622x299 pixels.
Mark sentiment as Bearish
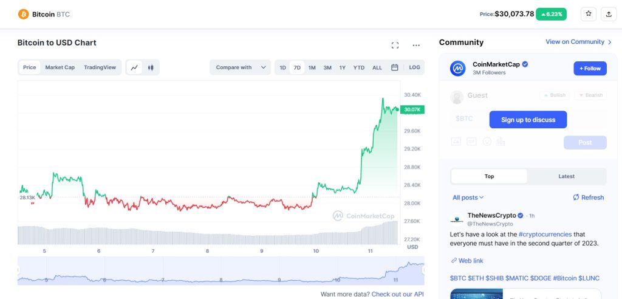(x=590, y=95)
